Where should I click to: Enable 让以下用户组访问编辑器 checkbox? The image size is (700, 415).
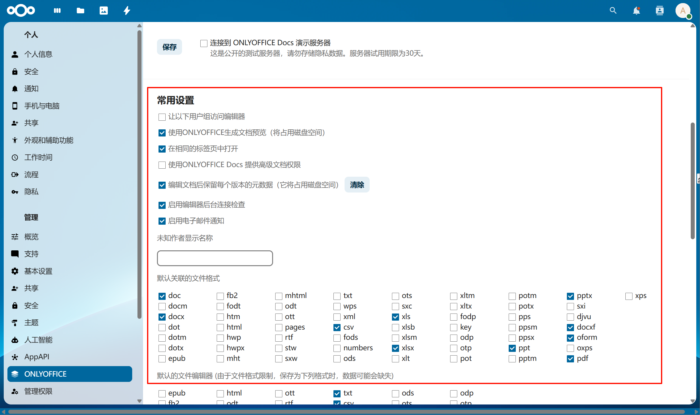162,117
